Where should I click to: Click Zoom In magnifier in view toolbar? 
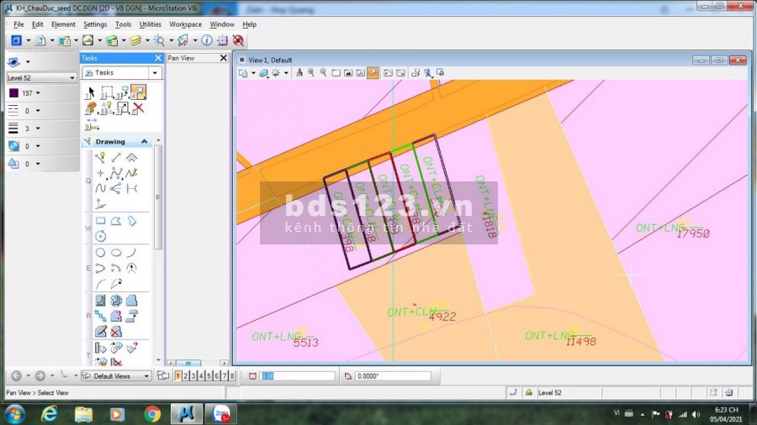[311, 73]
